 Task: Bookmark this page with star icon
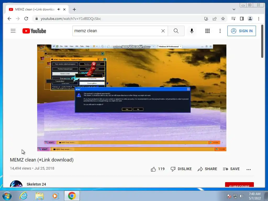point(223,19)
